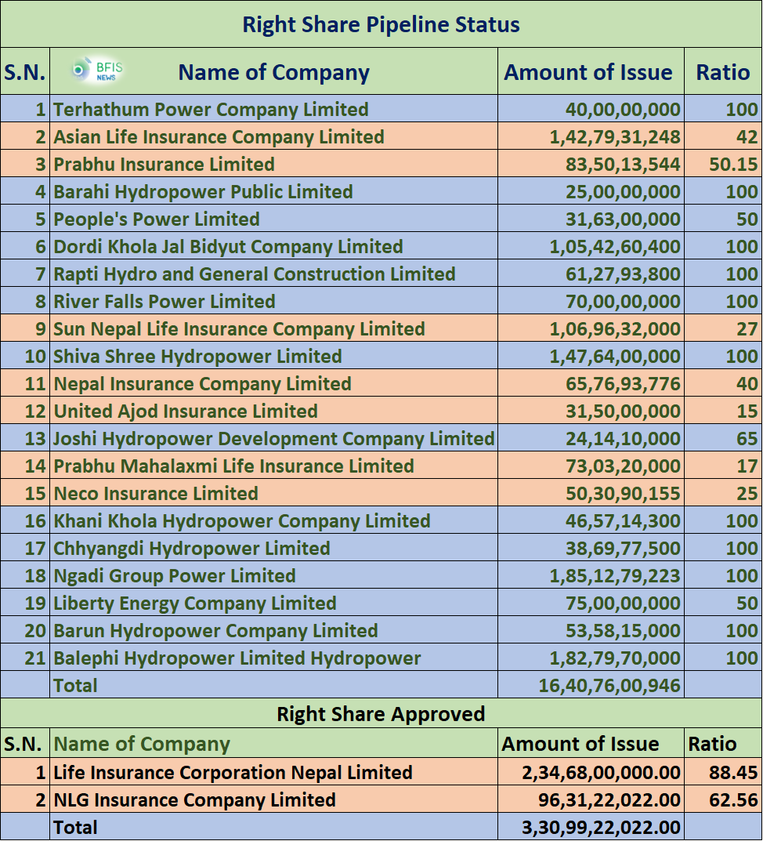Click the amount 1,85,12,79,223
The width and height of the screenshot is (763, 841).
615,575
